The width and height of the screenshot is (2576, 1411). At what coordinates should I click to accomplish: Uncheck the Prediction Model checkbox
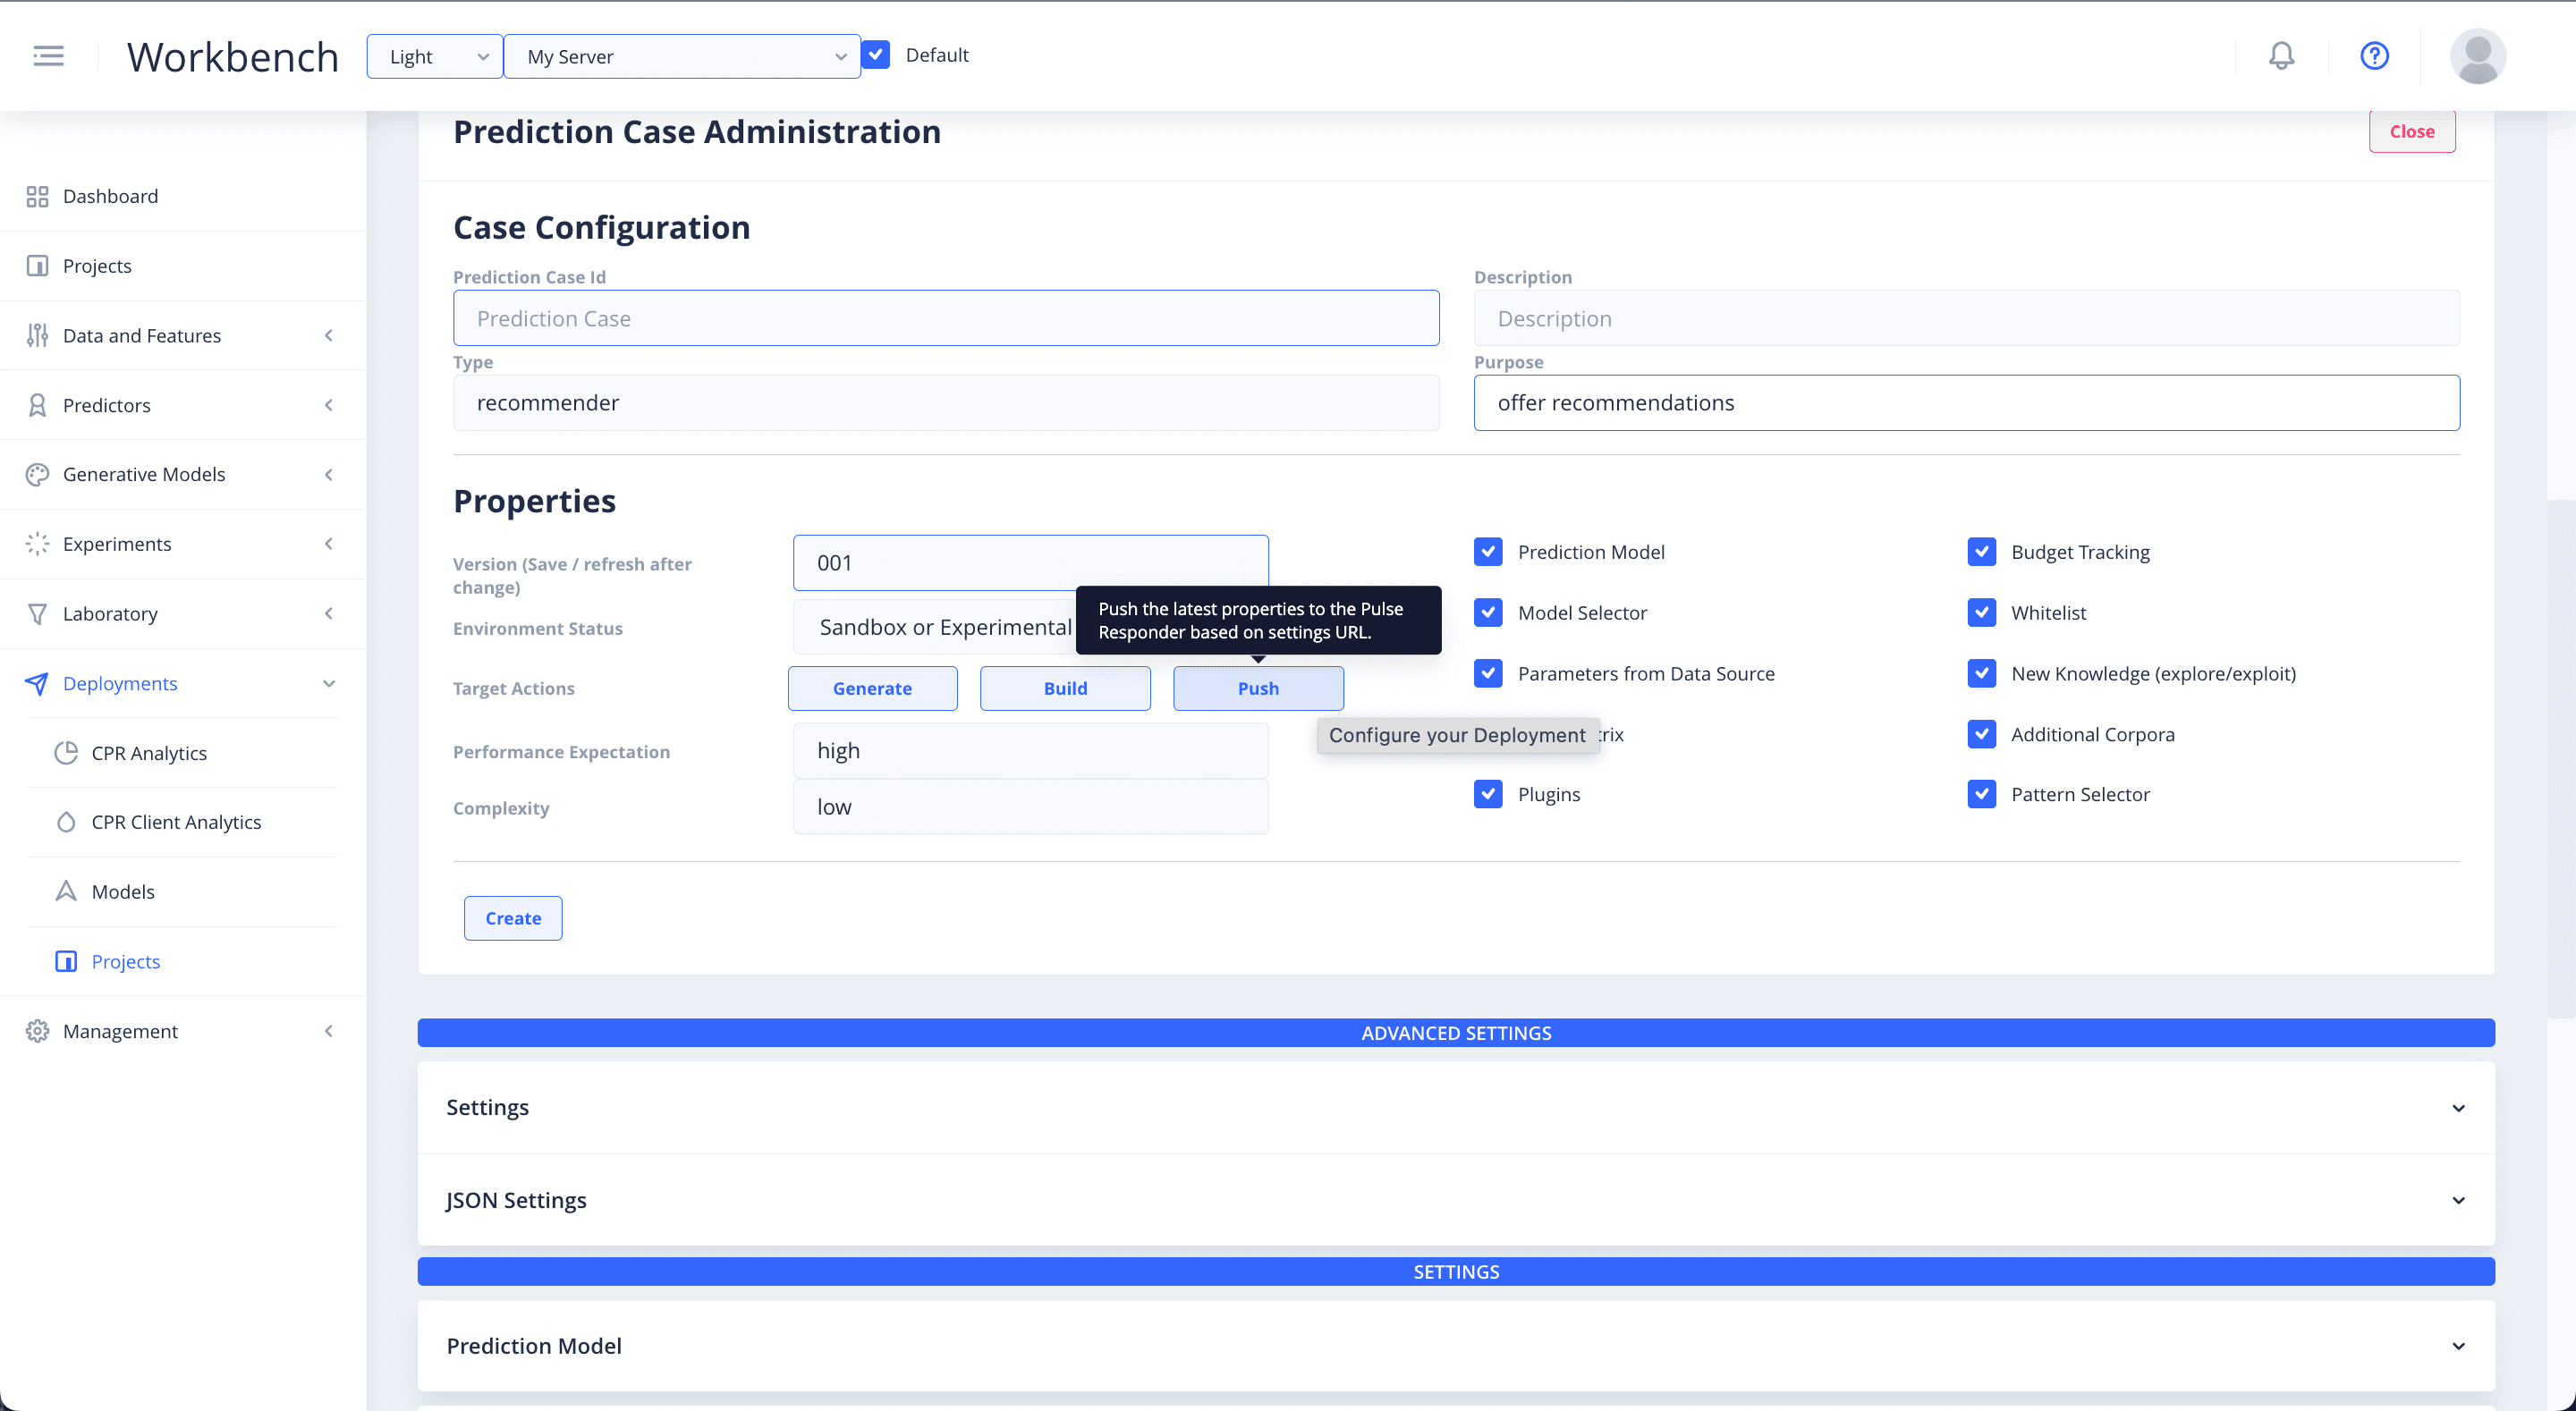(x=1488, y=552)
